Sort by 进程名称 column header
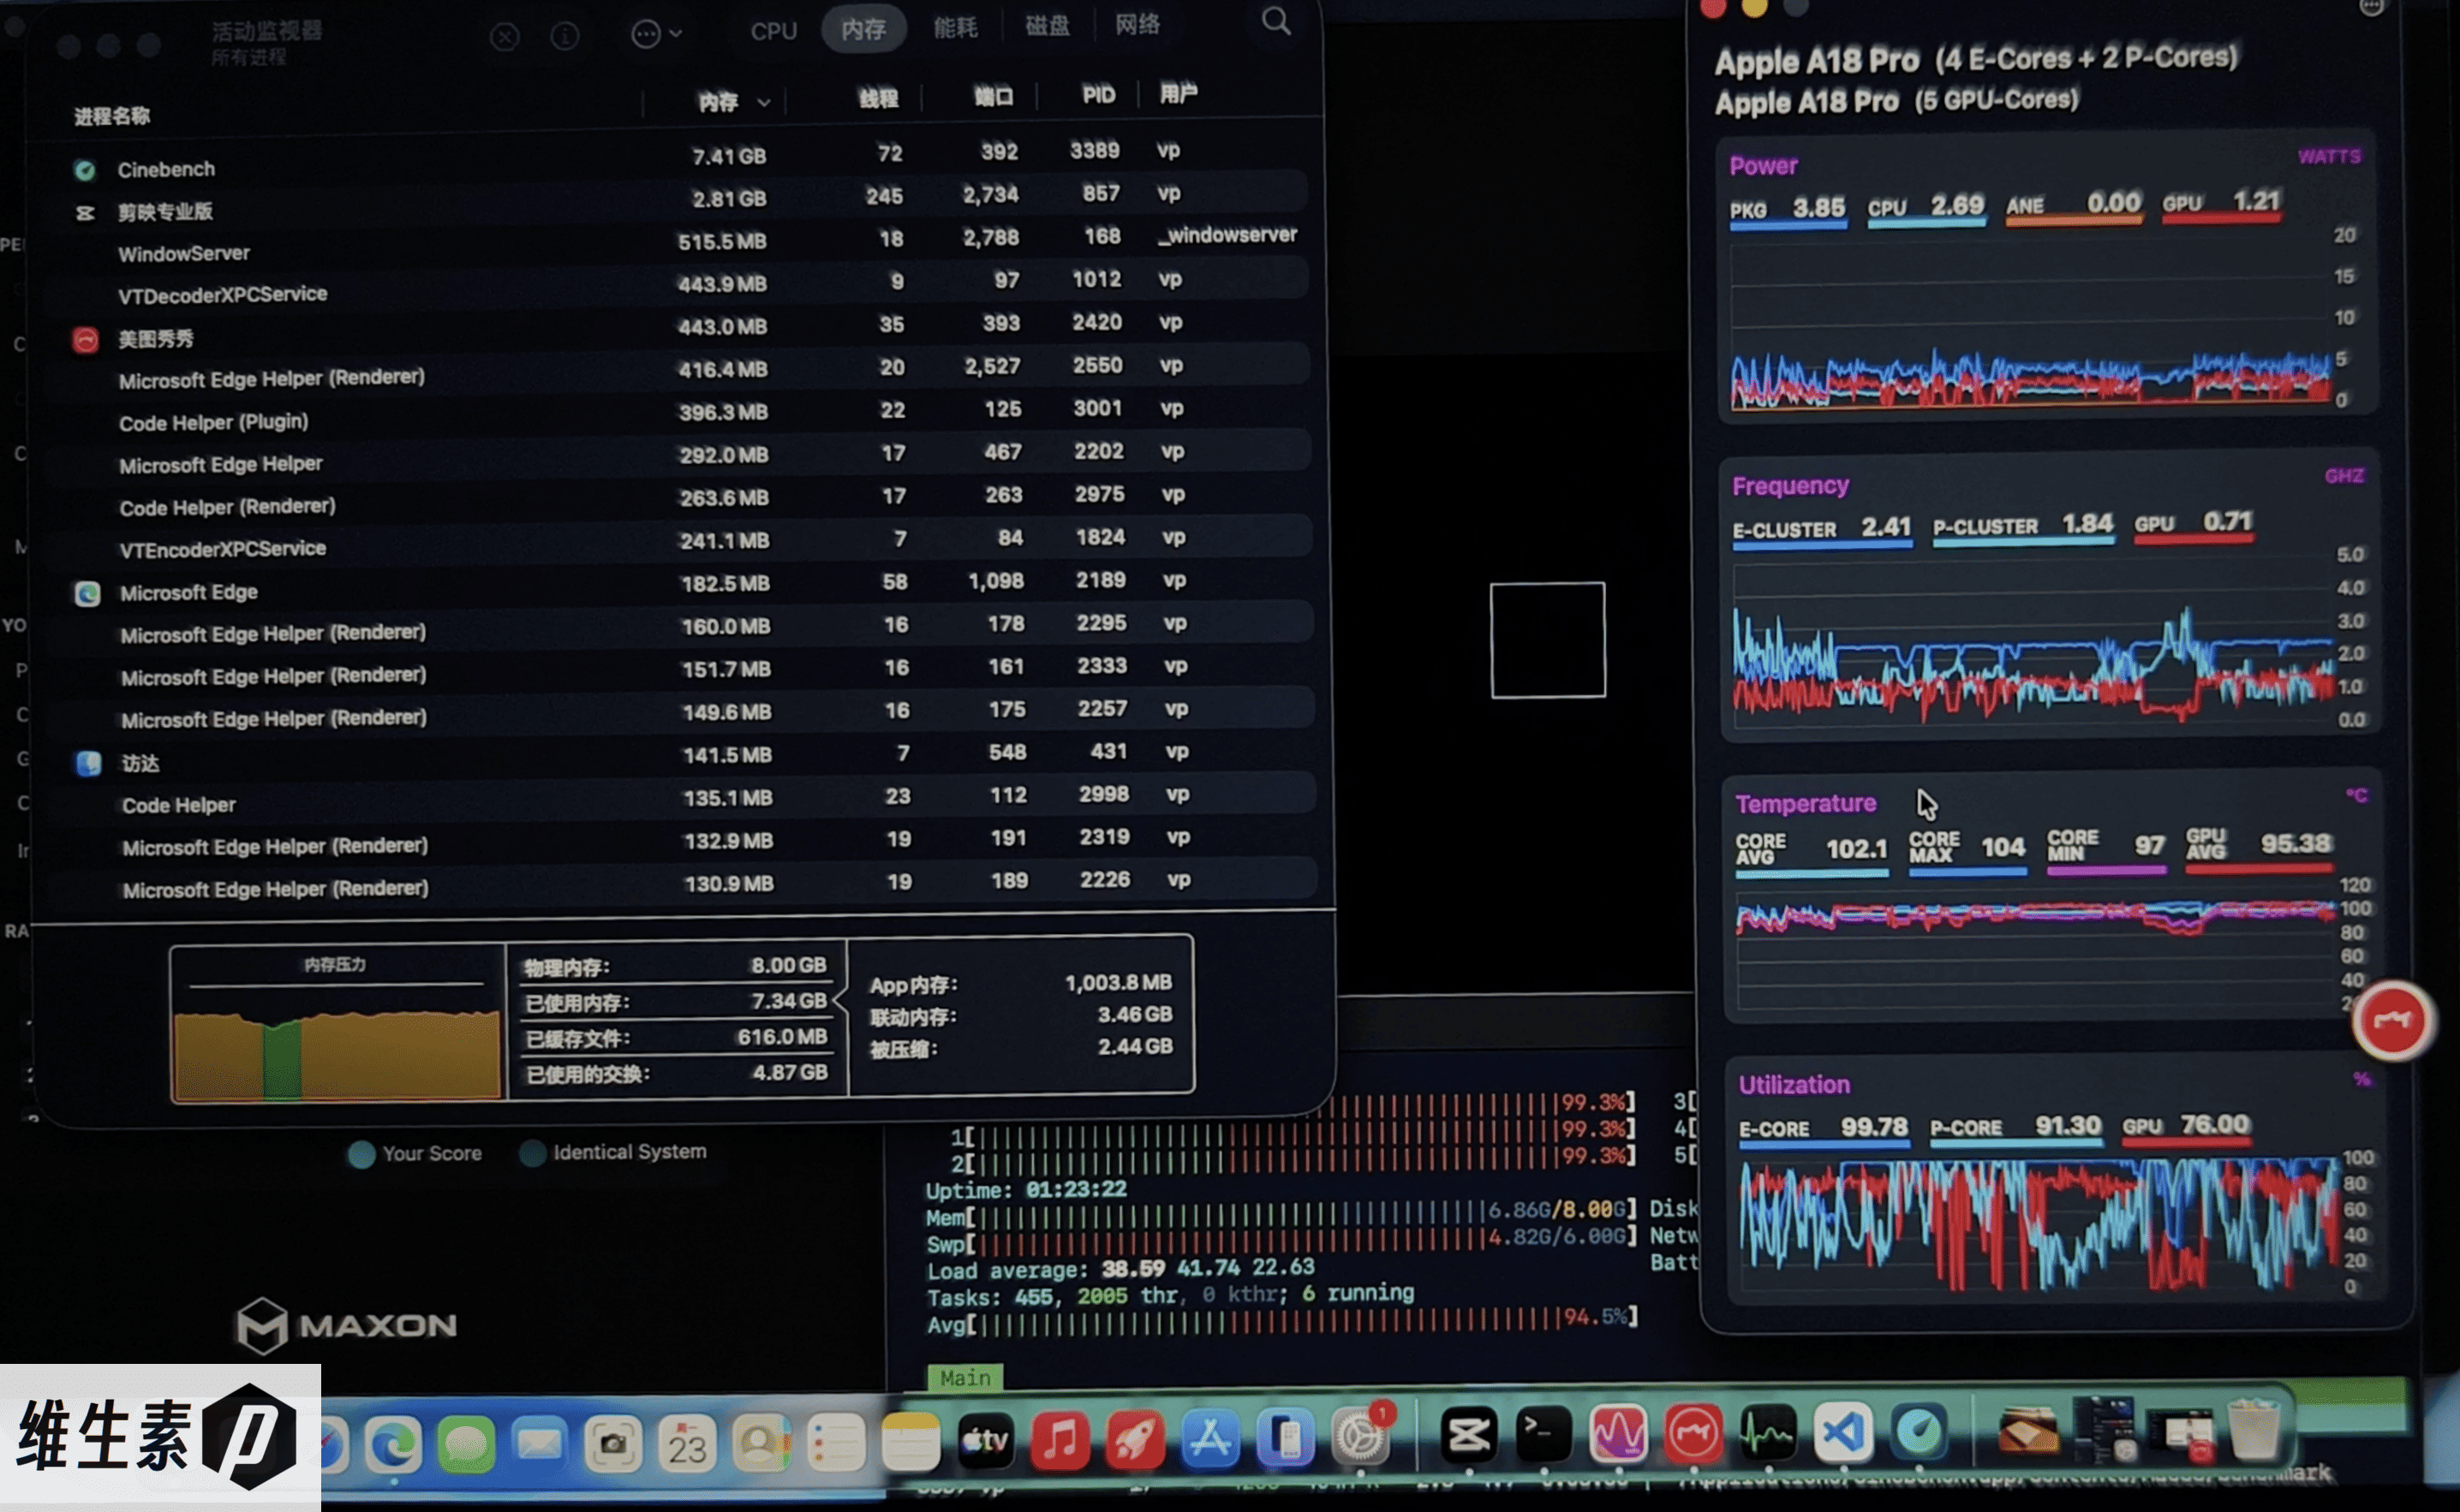 [112, 116]
